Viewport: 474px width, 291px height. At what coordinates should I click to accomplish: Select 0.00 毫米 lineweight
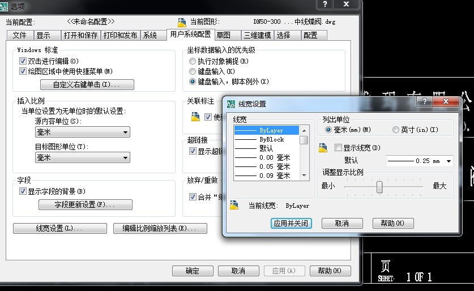click(x=267, y=157)
